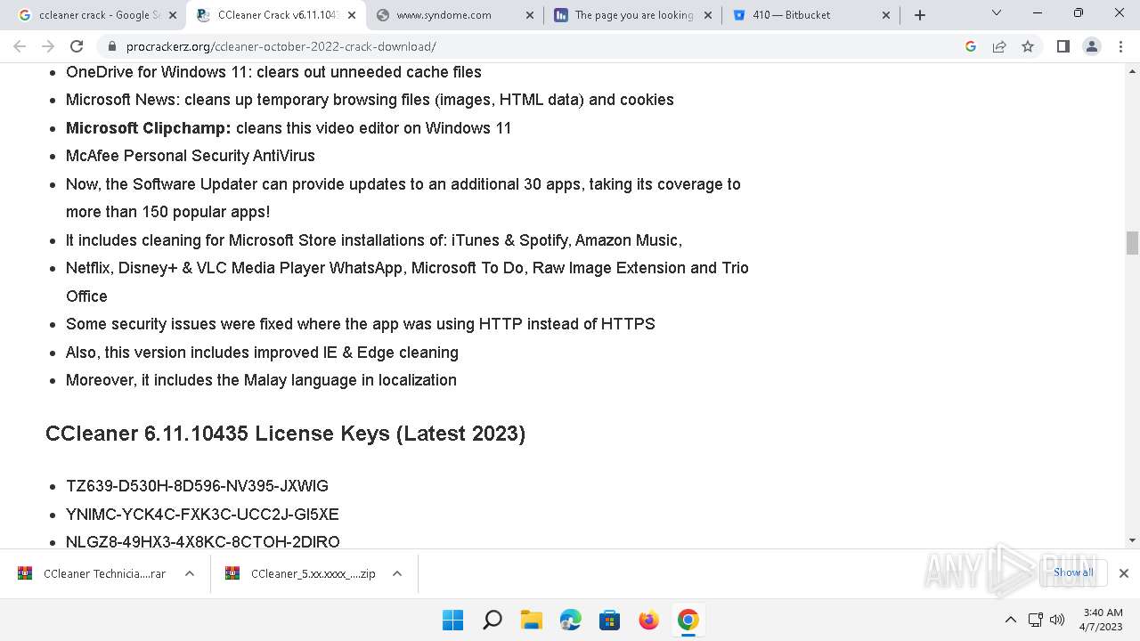Close the ccleaner crack Google tab

click(173, 15)
